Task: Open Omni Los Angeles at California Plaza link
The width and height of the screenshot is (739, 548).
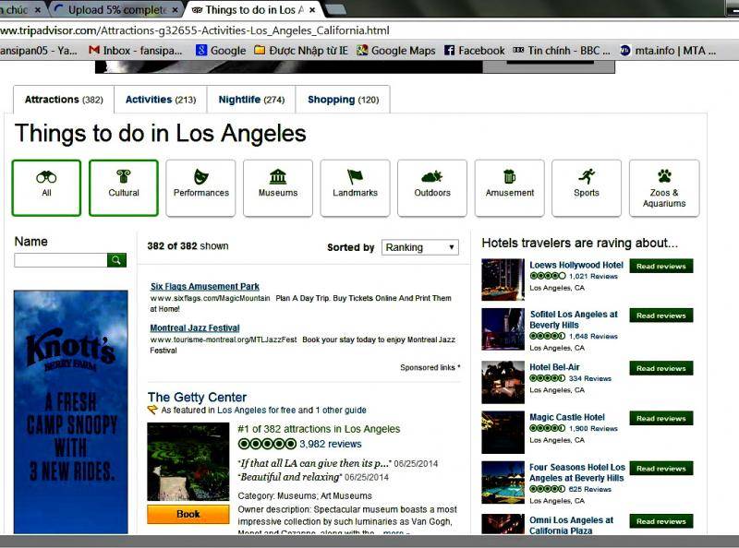Action: tap(571, 526)
